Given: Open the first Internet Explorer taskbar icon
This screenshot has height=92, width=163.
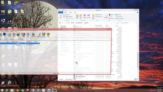Looking at the screenshot, I should pos(7,90).
